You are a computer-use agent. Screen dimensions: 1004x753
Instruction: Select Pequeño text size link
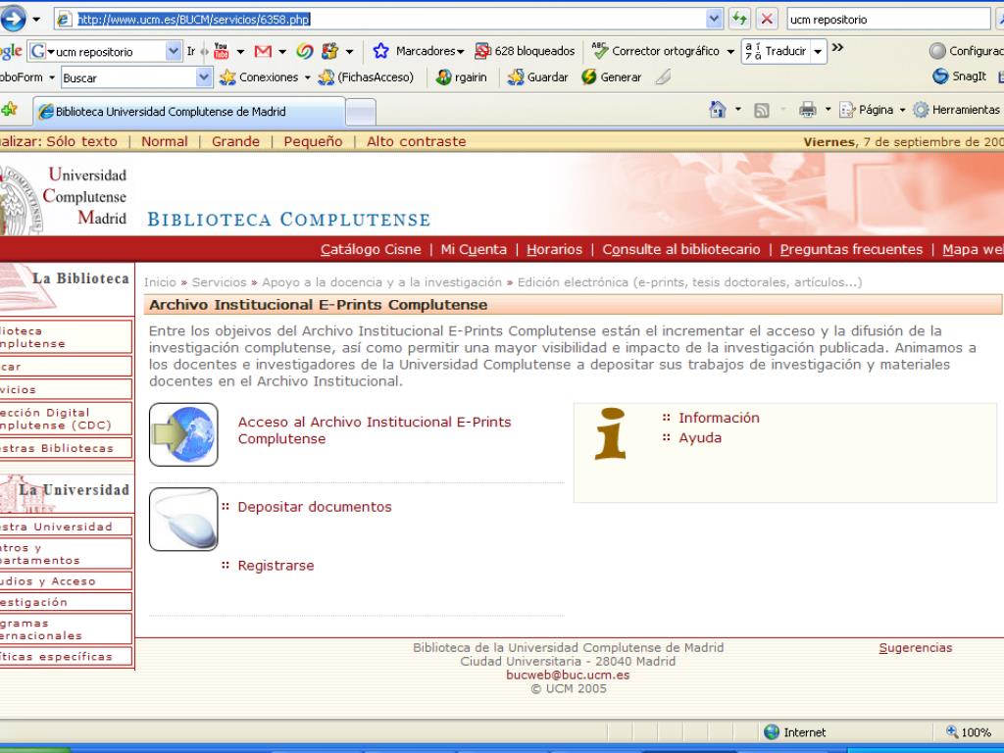[313, 141]
